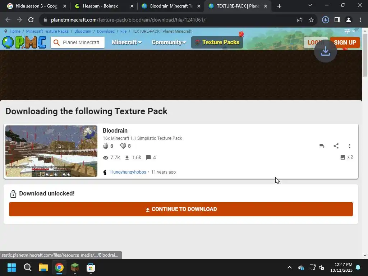The image size is (368, 276).
Task: Open File Explorer from the taskbar
Action: point(43,267)
